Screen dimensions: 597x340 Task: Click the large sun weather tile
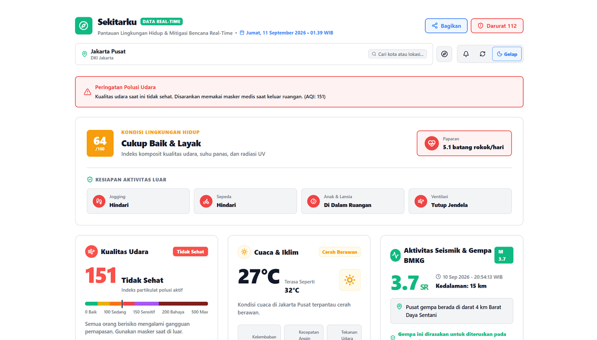350,280
